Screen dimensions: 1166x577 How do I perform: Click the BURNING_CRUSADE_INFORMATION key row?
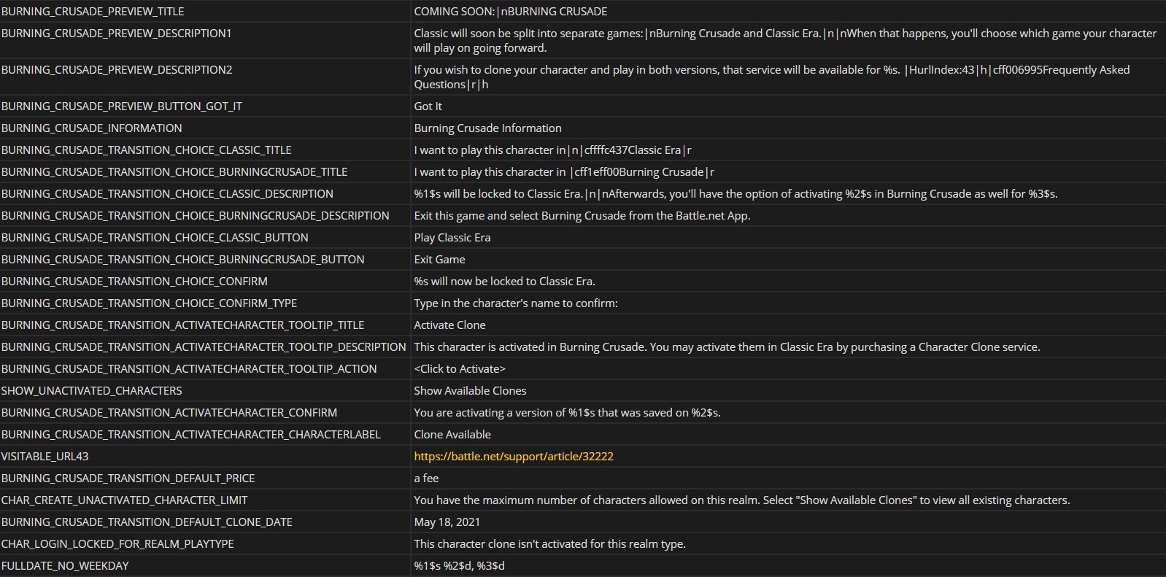[92, 128]
